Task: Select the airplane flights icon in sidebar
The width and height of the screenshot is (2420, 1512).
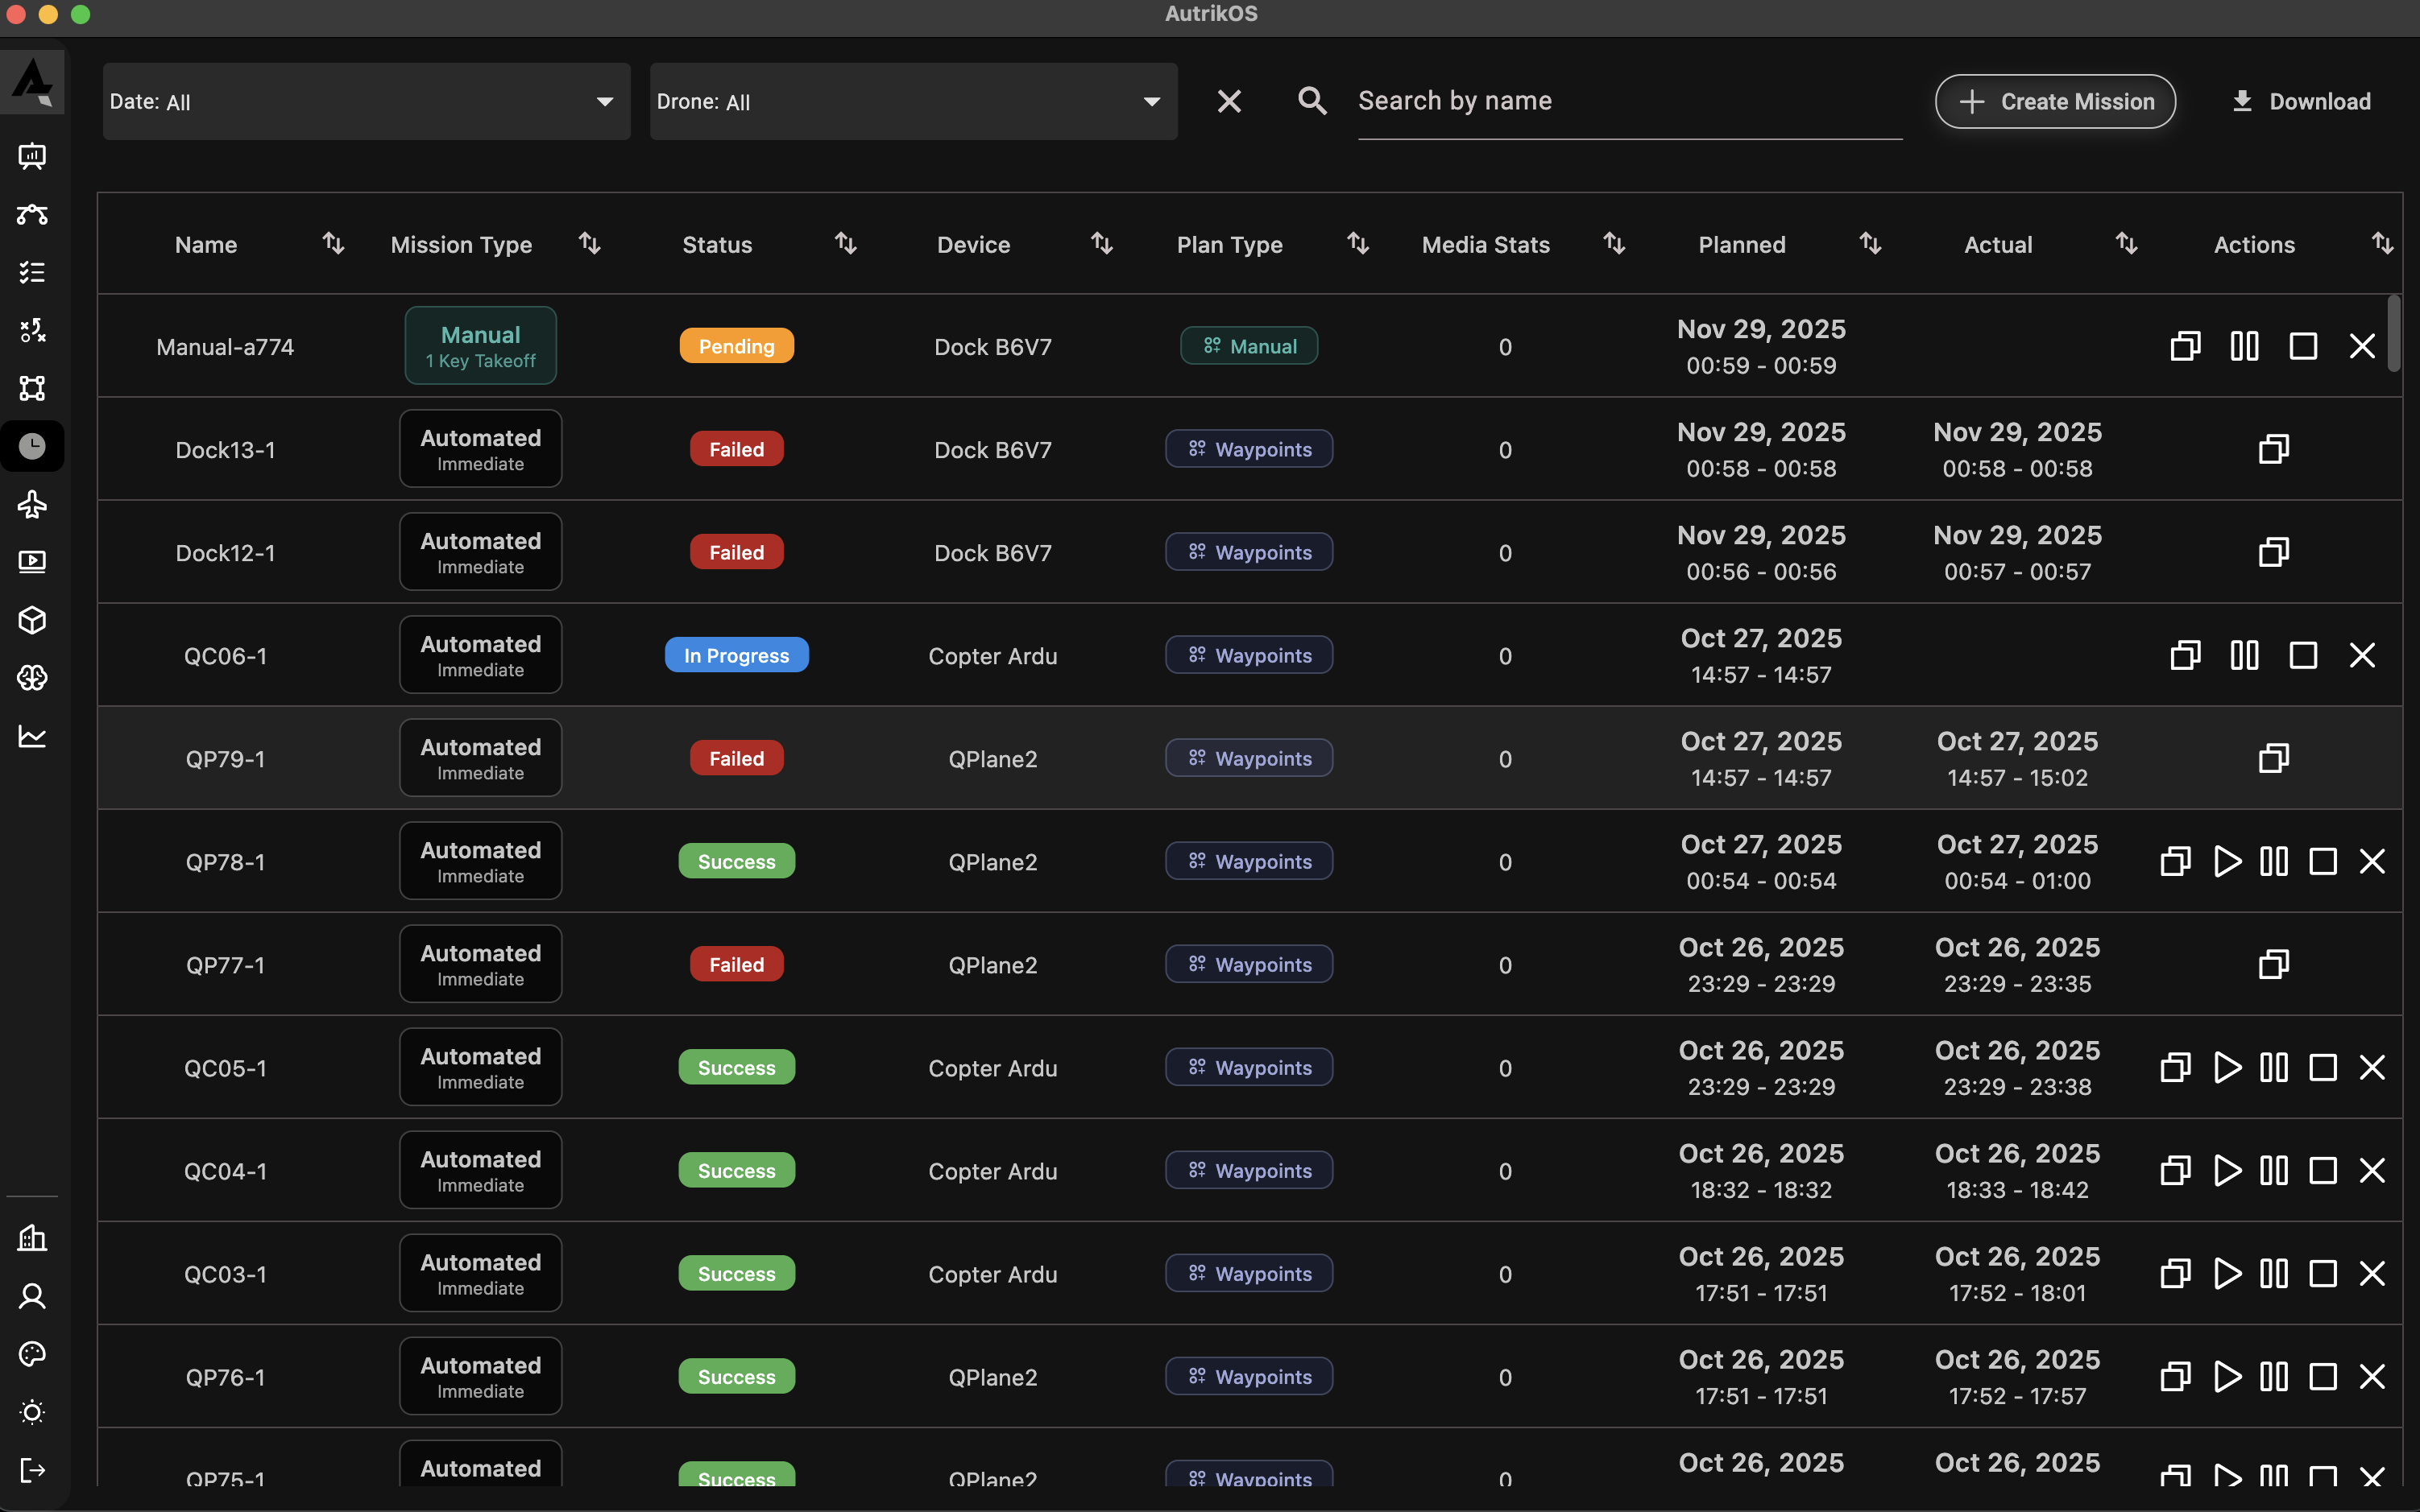Action: click(33, 505)
